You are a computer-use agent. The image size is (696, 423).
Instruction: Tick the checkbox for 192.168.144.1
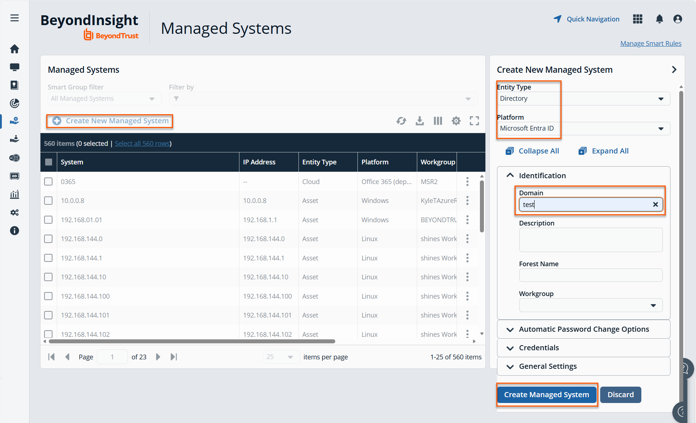(x=48, y=258)
